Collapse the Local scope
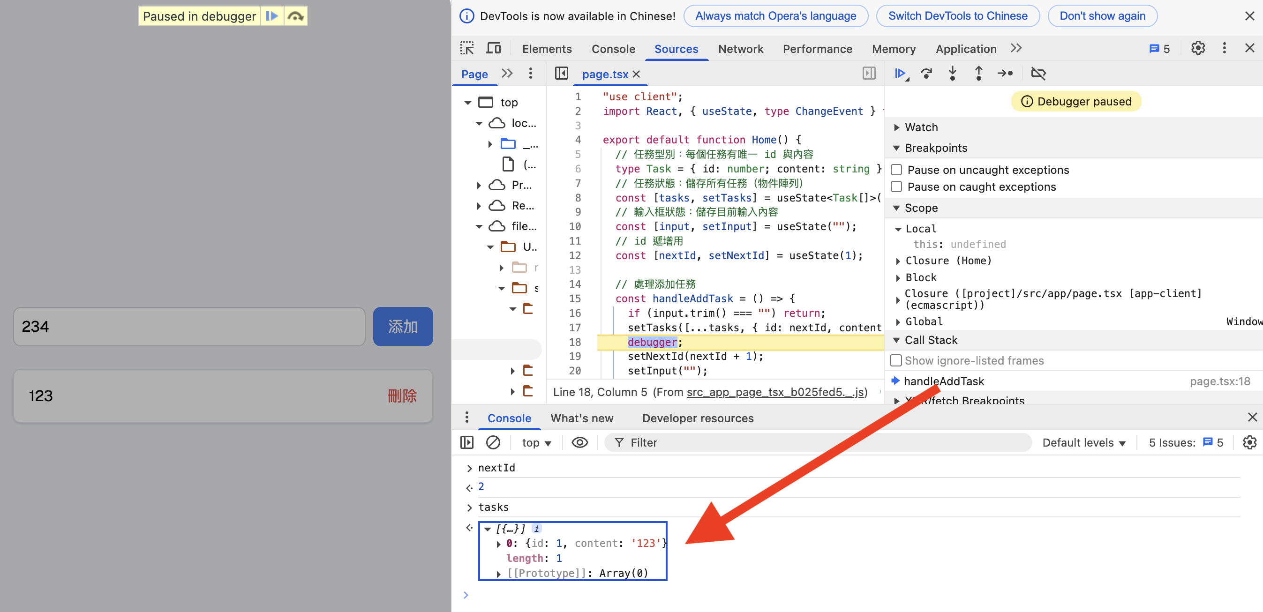This screenshot has width=1263, height=612. [x=898, y=229]
